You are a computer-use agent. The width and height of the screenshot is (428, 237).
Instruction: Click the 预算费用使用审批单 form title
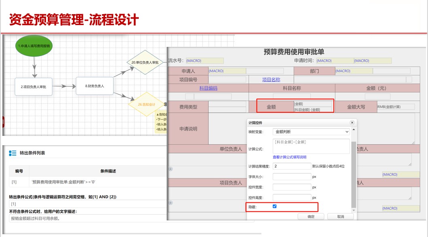click(x=294, y=52)
